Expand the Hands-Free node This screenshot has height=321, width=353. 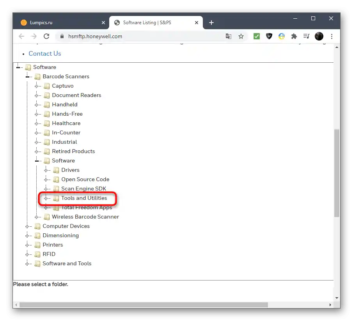[37, 114]
